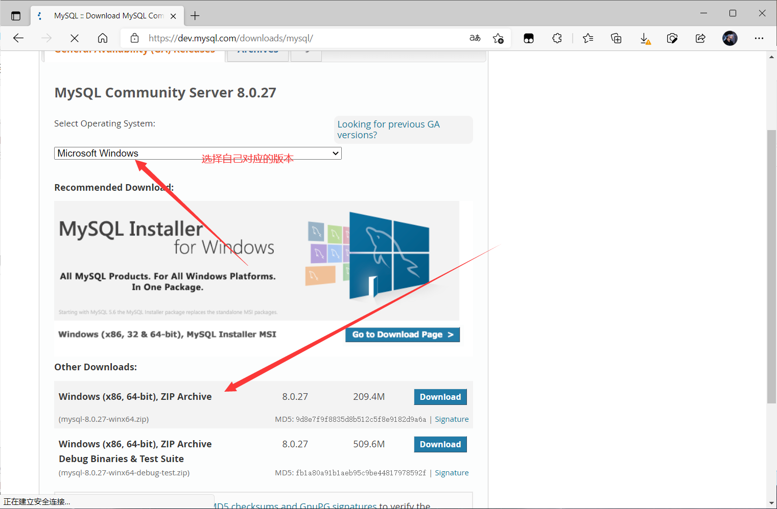The height and width of the screenshot is (509, 777).
Task: Download the Windows ZIP Archive 8.0.27
Action: (x=440, y=397)
